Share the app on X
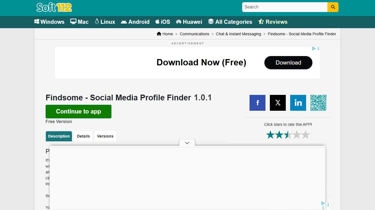 click(x=278, y=103)
